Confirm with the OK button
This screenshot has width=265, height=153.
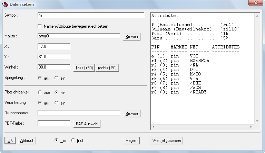pos(10,141)
